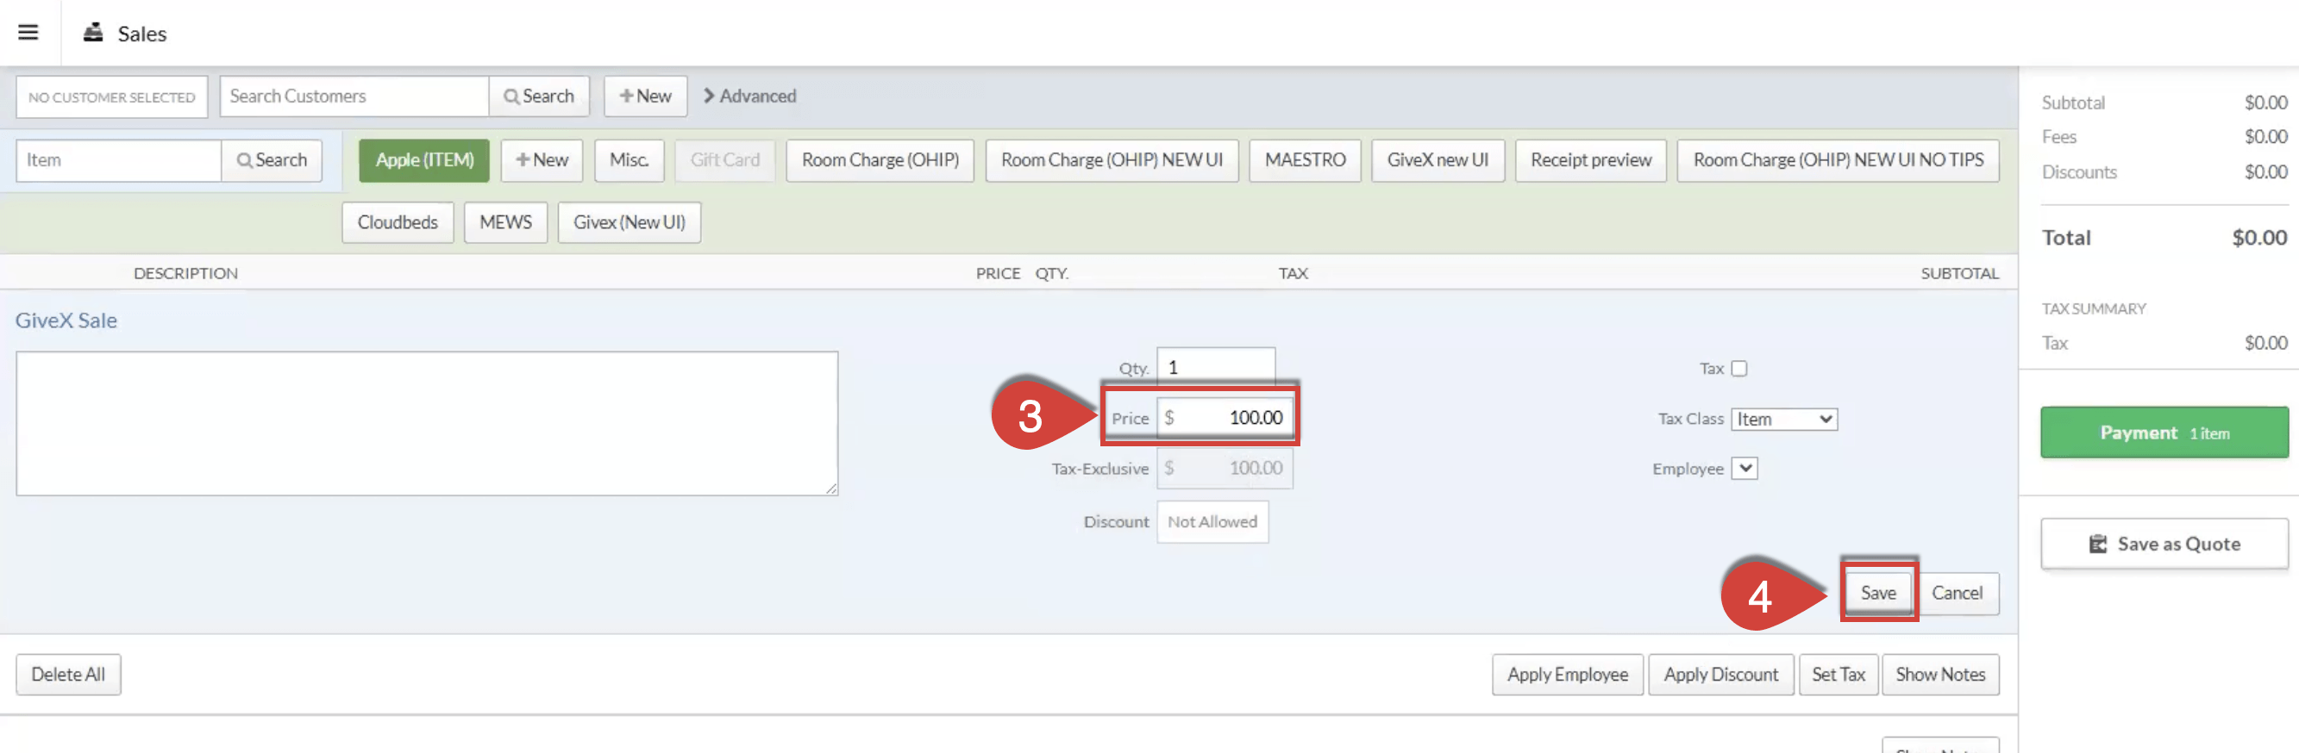Image resolution: width=2299 pixels, height=753 pixels.
Task: Open Receipt preview
Action: (x=1590, y=159)
